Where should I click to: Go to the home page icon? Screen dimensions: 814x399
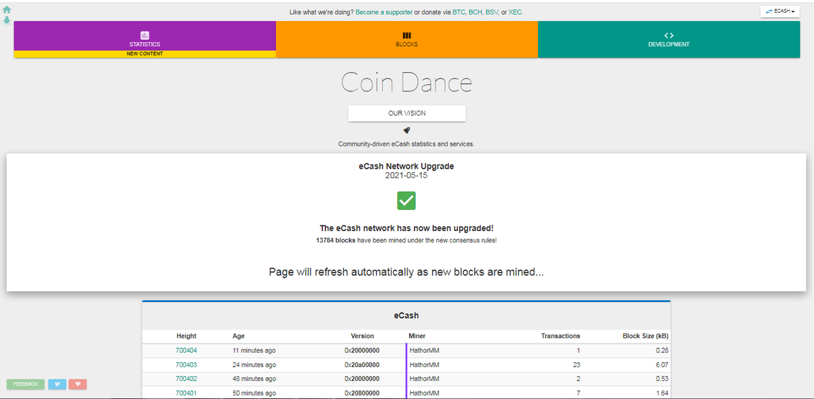(x=7, y=10)
